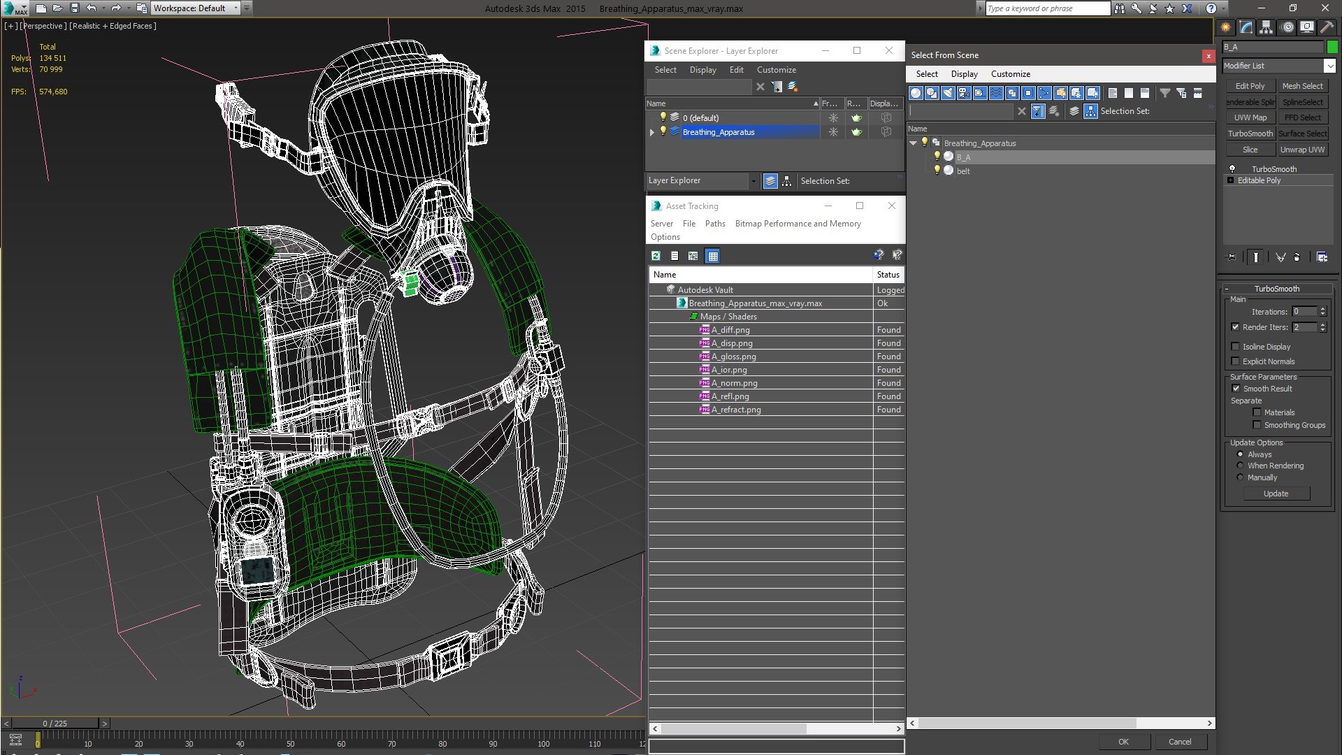Select the When Rendering radio option
This screenshot has width=1342, height=755.
coord(1241,466)
